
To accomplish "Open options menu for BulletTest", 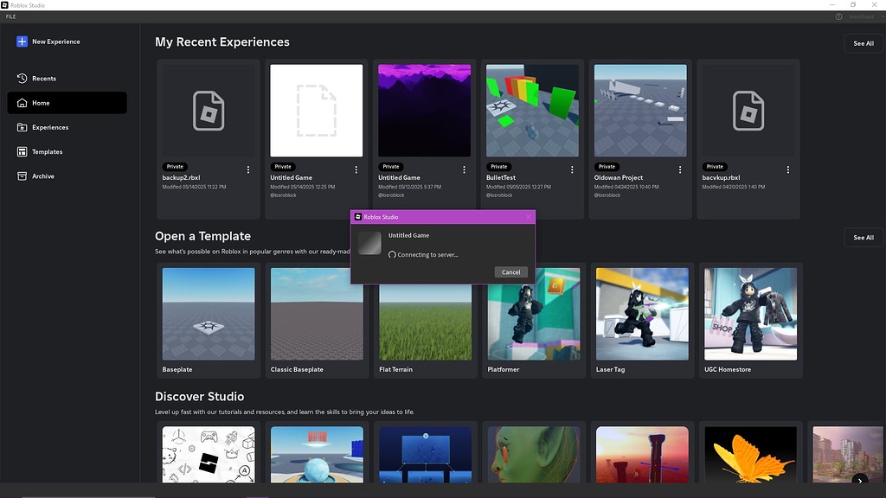I will tap(572, 169).
